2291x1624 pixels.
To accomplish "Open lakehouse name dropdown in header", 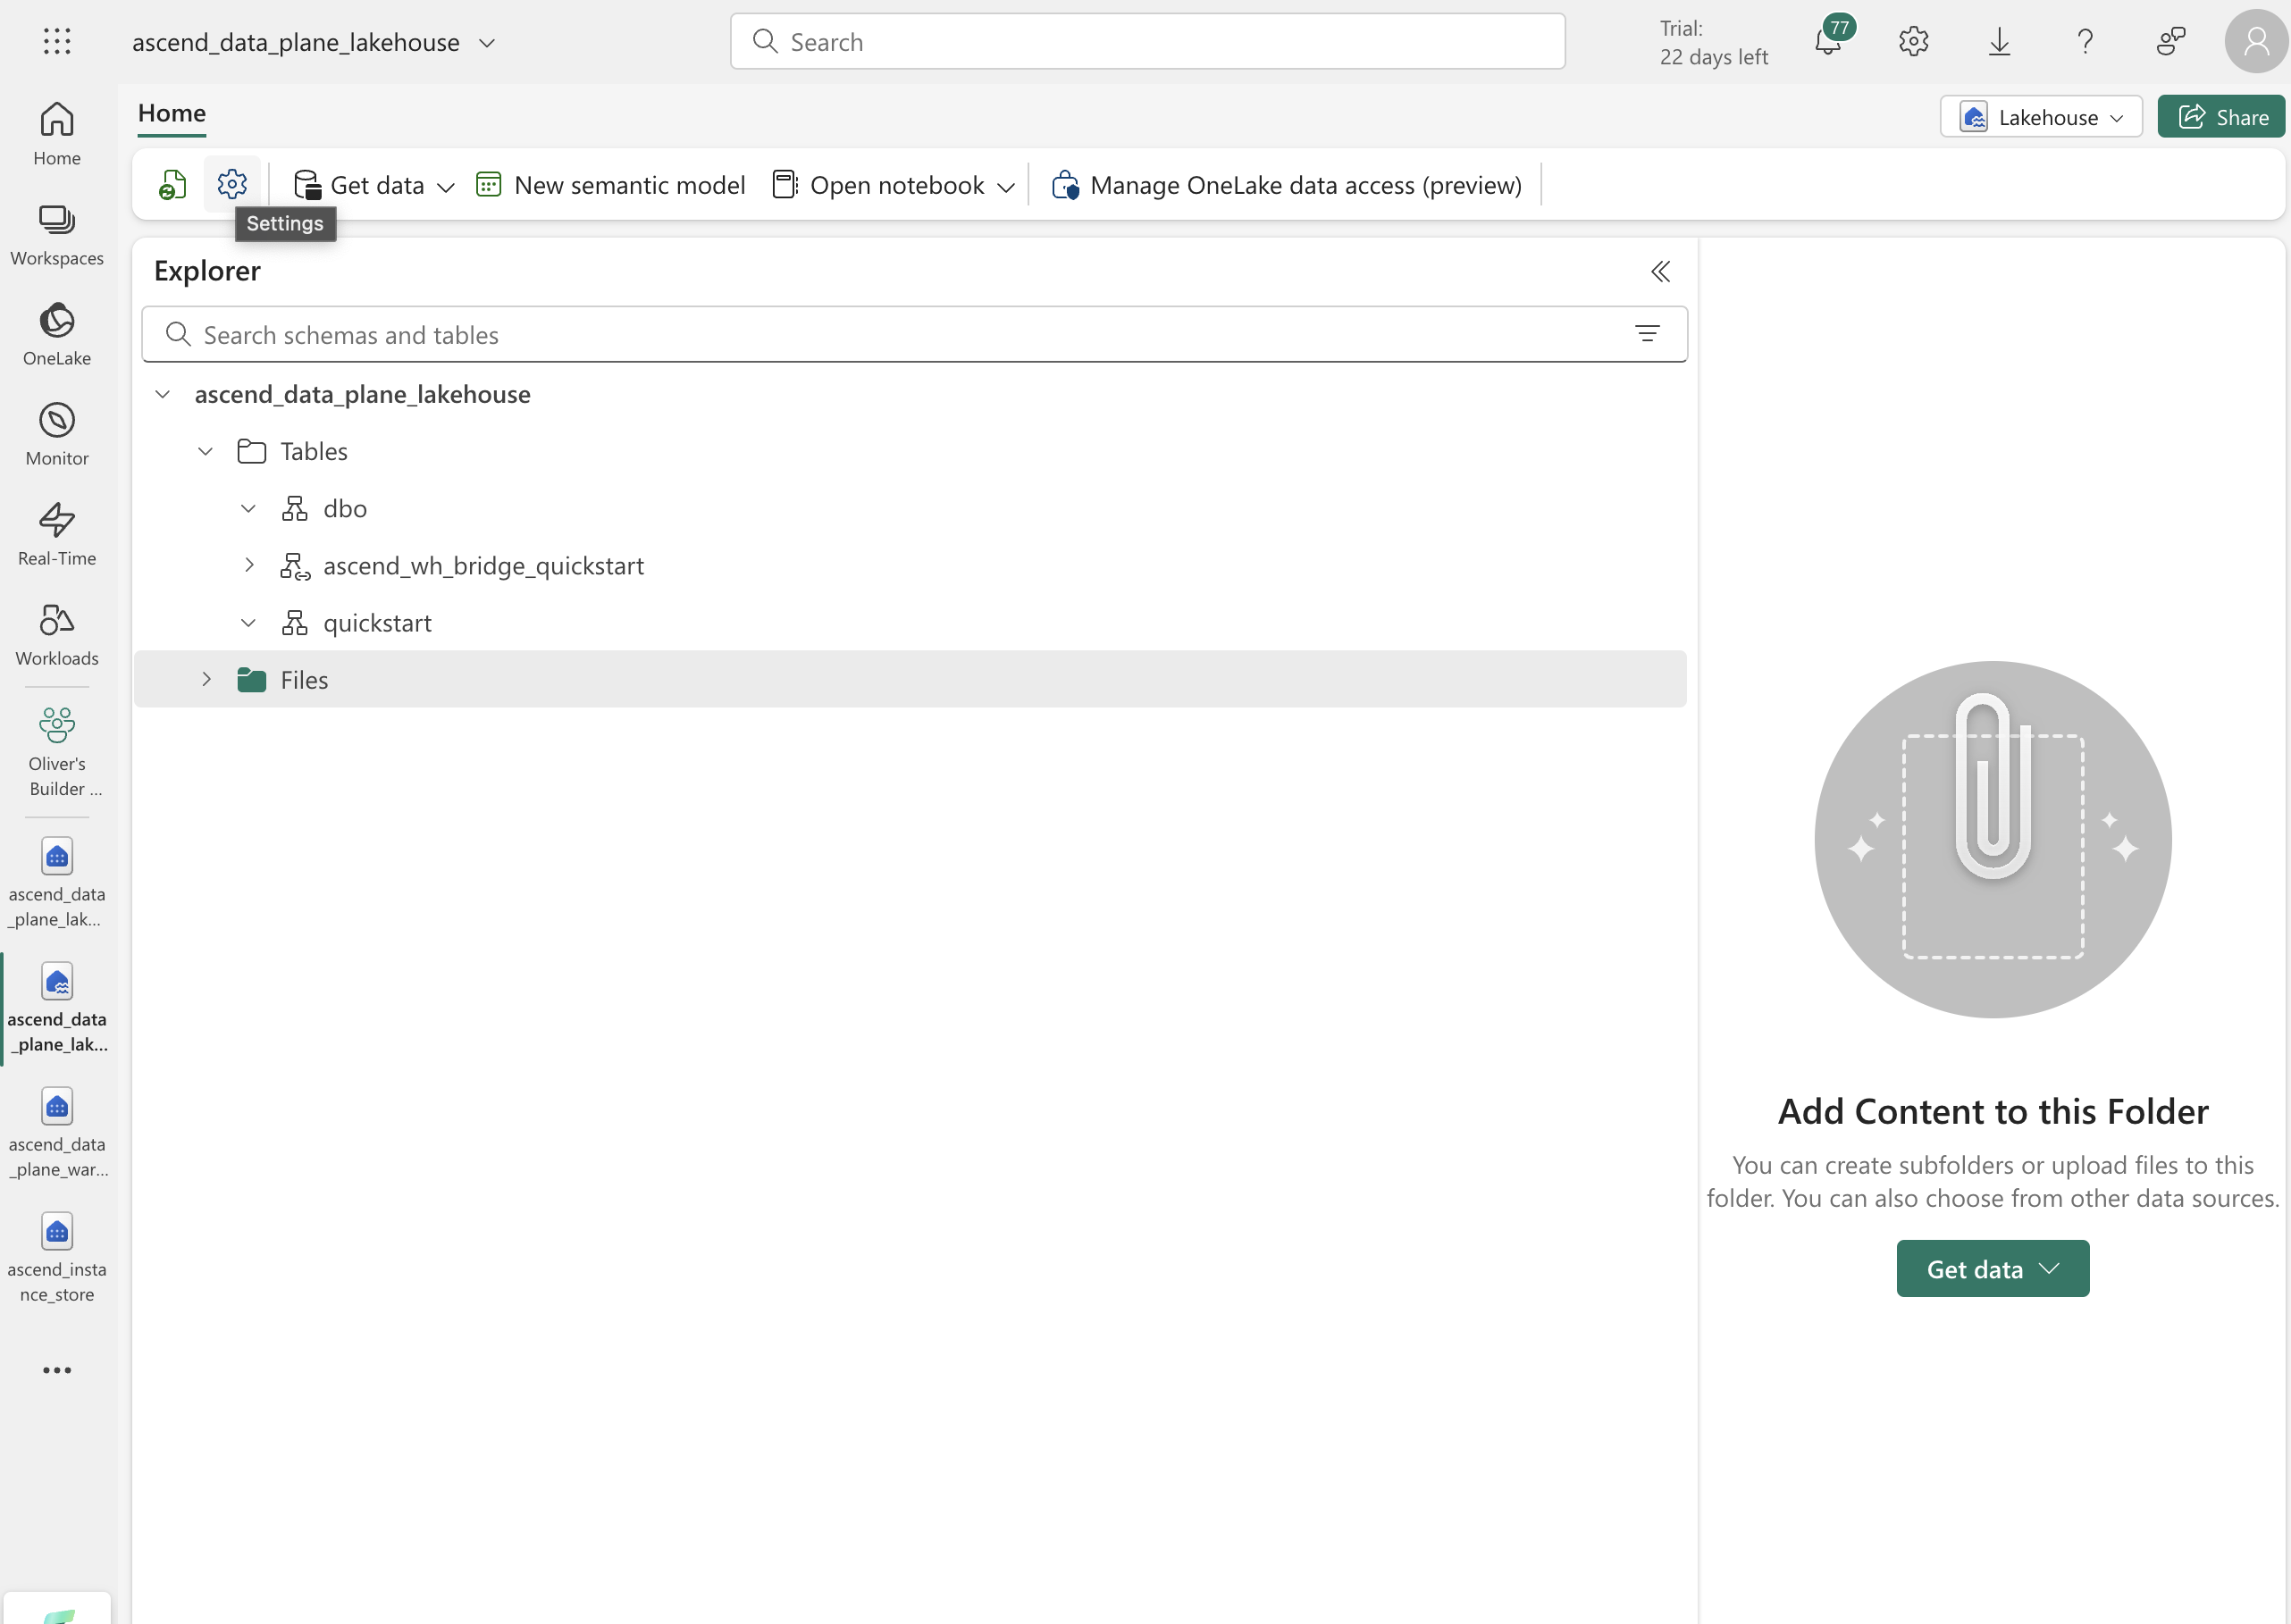I will (x=486, y=43).
